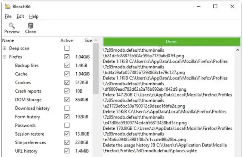Viewport: 243px width, 157px height.
Task: Uncheck the Crash reports checkbox
Action: (x=67, y=91)
